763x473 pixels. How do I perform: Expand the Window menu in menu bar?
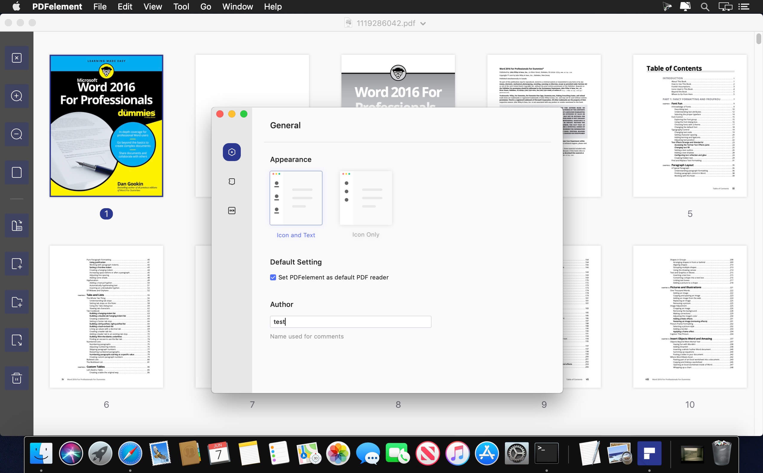[238, 6]
